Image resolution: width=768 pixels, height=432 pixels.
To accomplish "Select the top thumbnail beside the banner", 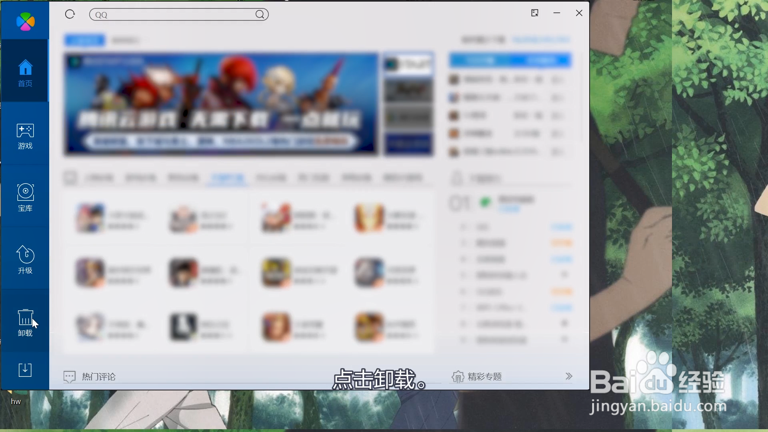I will point(408,64).
